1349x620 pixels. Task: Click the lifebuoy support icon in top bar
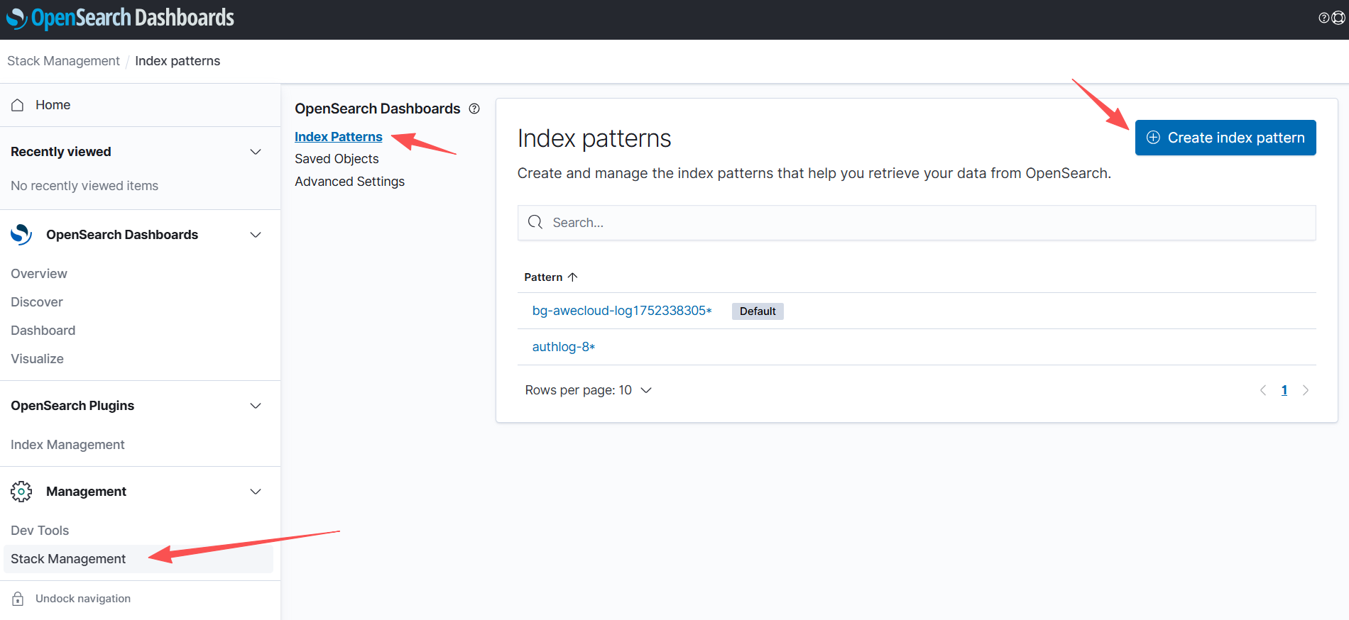[x=1338, y=18]
